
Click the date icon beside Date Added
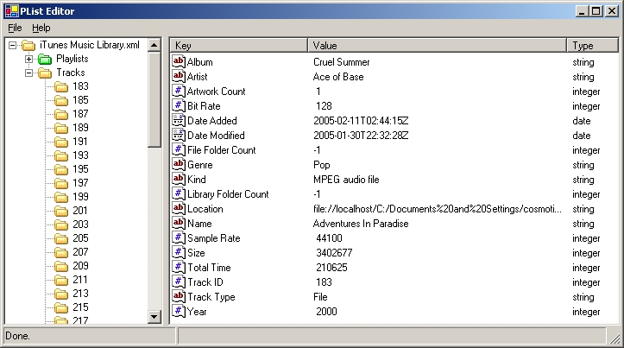point(180,121)
